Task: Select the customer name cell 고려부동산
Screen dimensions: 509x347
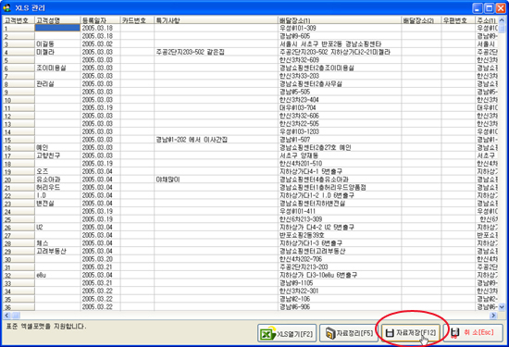Action: (x=57, y=252)
